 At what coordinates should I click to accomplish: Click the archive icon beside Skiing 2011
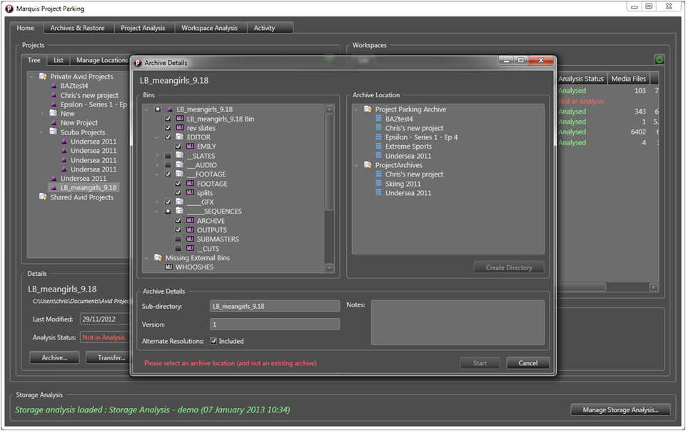coord(378,183)
